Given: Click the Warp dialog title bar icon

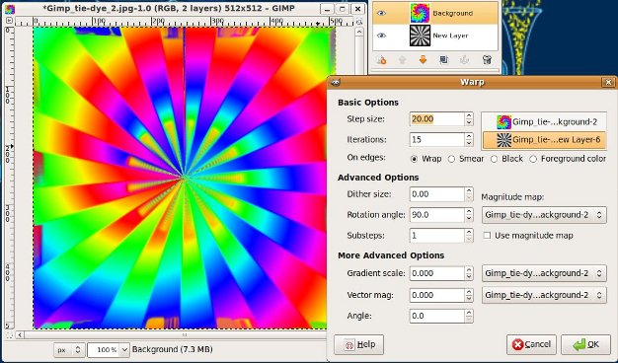Looking at the screenshot, I should click(x=336, y=82).
